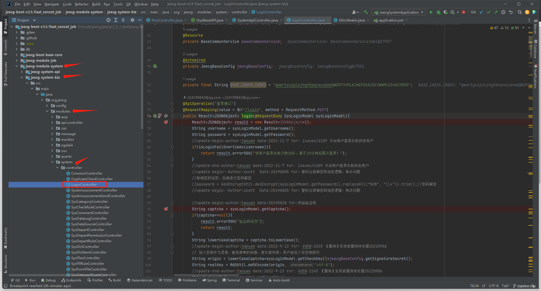
Task: Click the UTF-8 encoding in status bar
Action: coord(494,286)
